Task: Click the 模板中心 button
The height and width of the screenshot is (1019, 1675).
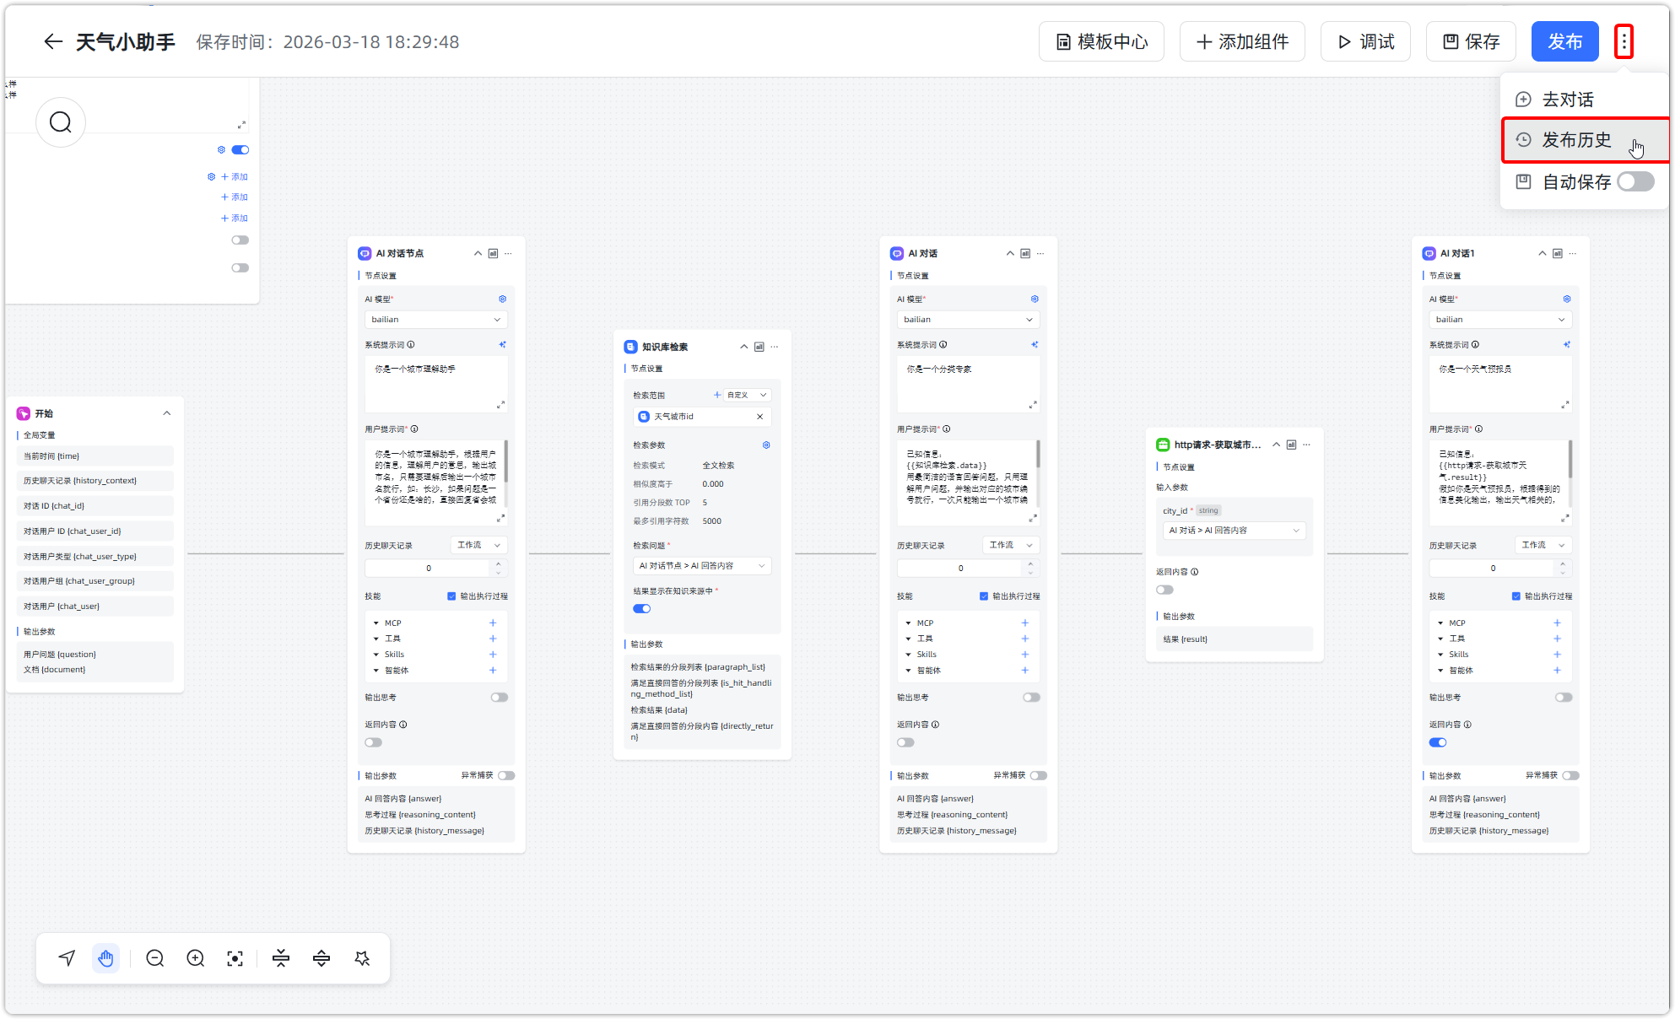Action: [x=1101, y=41]
